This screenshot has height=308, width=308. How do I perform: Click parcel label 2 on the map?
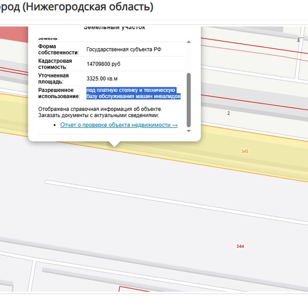coord(228,113)
